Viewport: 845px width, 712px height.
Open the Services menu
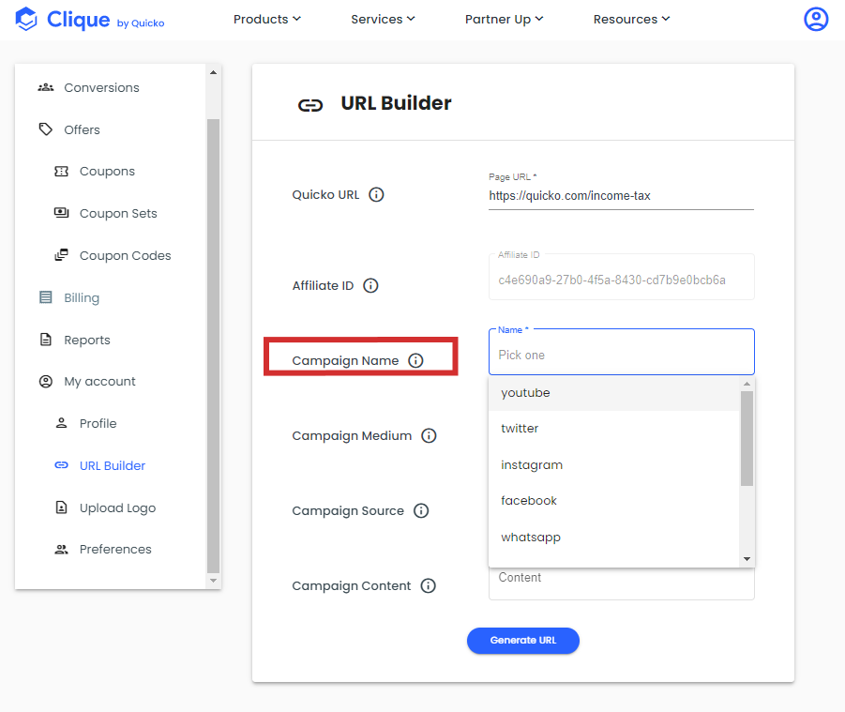pyautogui.click(x=383, y=20)
